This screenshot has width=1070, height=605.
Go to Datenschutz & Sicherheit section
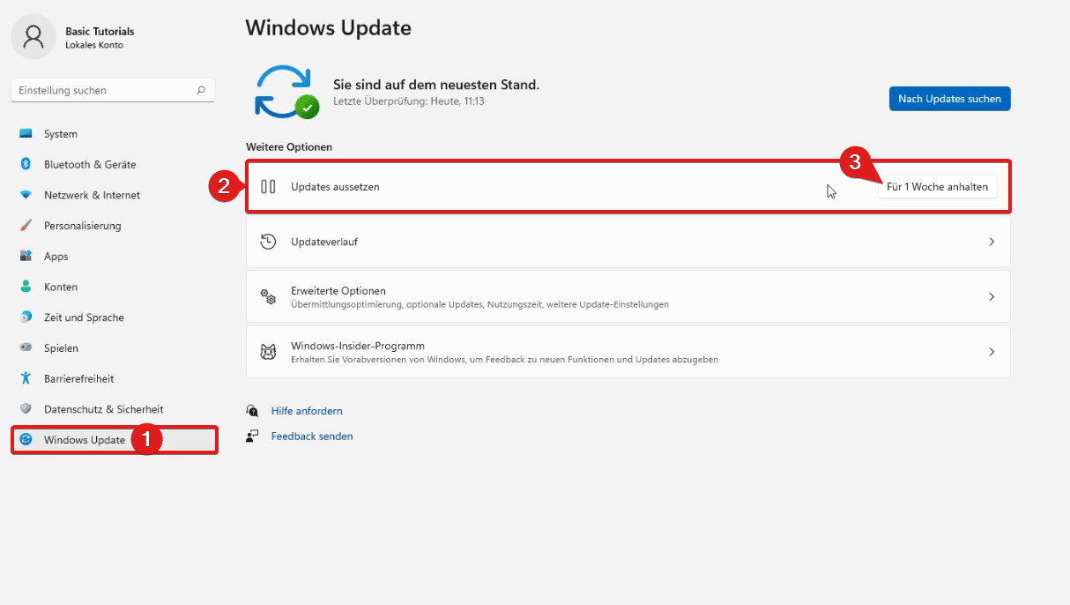(103, 409)
